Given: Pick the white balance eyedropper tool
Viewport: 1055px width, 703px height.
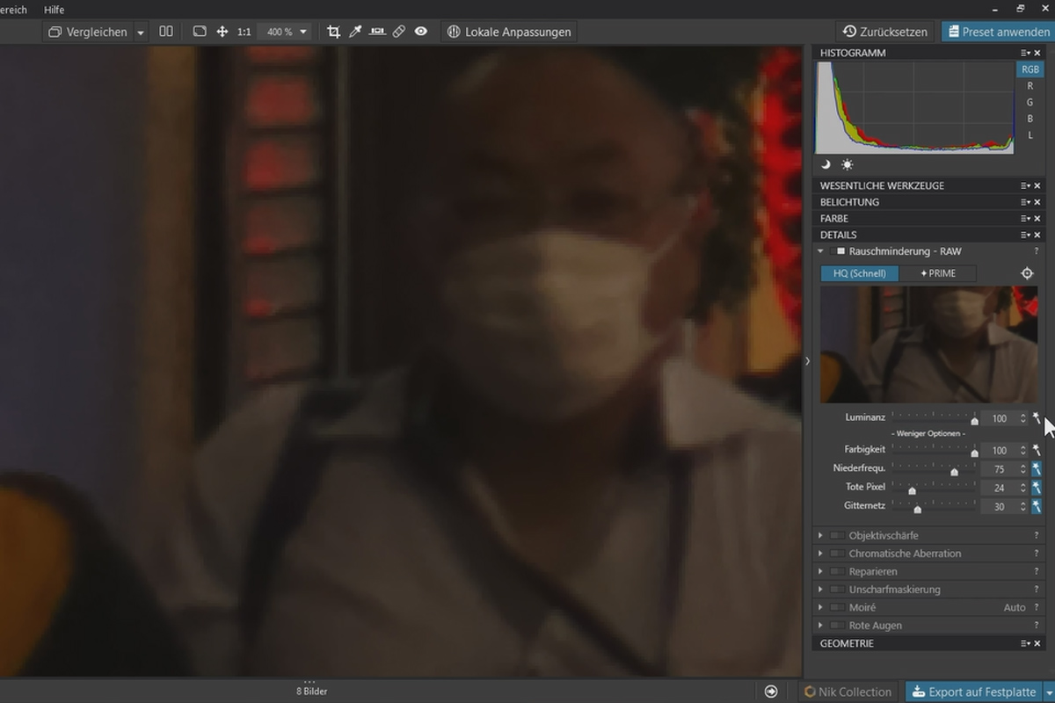Looking at the screenshot, I should 355,32.
